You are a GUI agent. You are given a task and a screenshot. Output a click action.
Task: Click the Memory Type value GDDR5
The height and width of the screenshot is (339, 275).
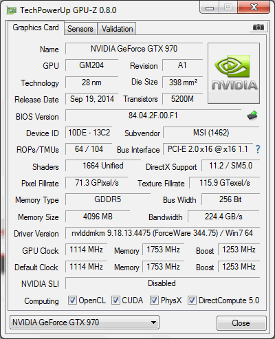pyautogui.click(x=108, y=199)
